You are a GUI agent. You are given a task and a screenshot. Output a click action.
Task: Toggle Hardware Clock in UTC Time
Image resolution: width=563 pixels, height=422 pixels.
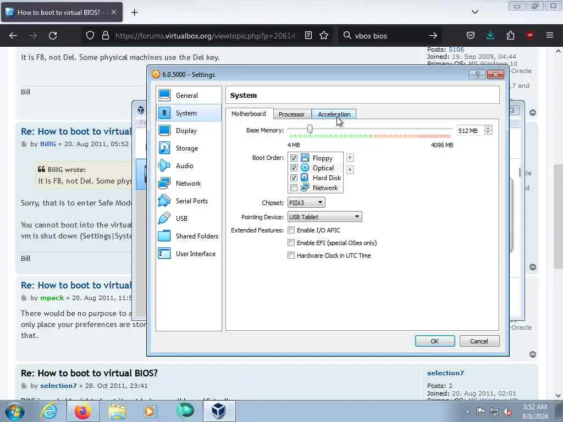(x=291, y=256)
